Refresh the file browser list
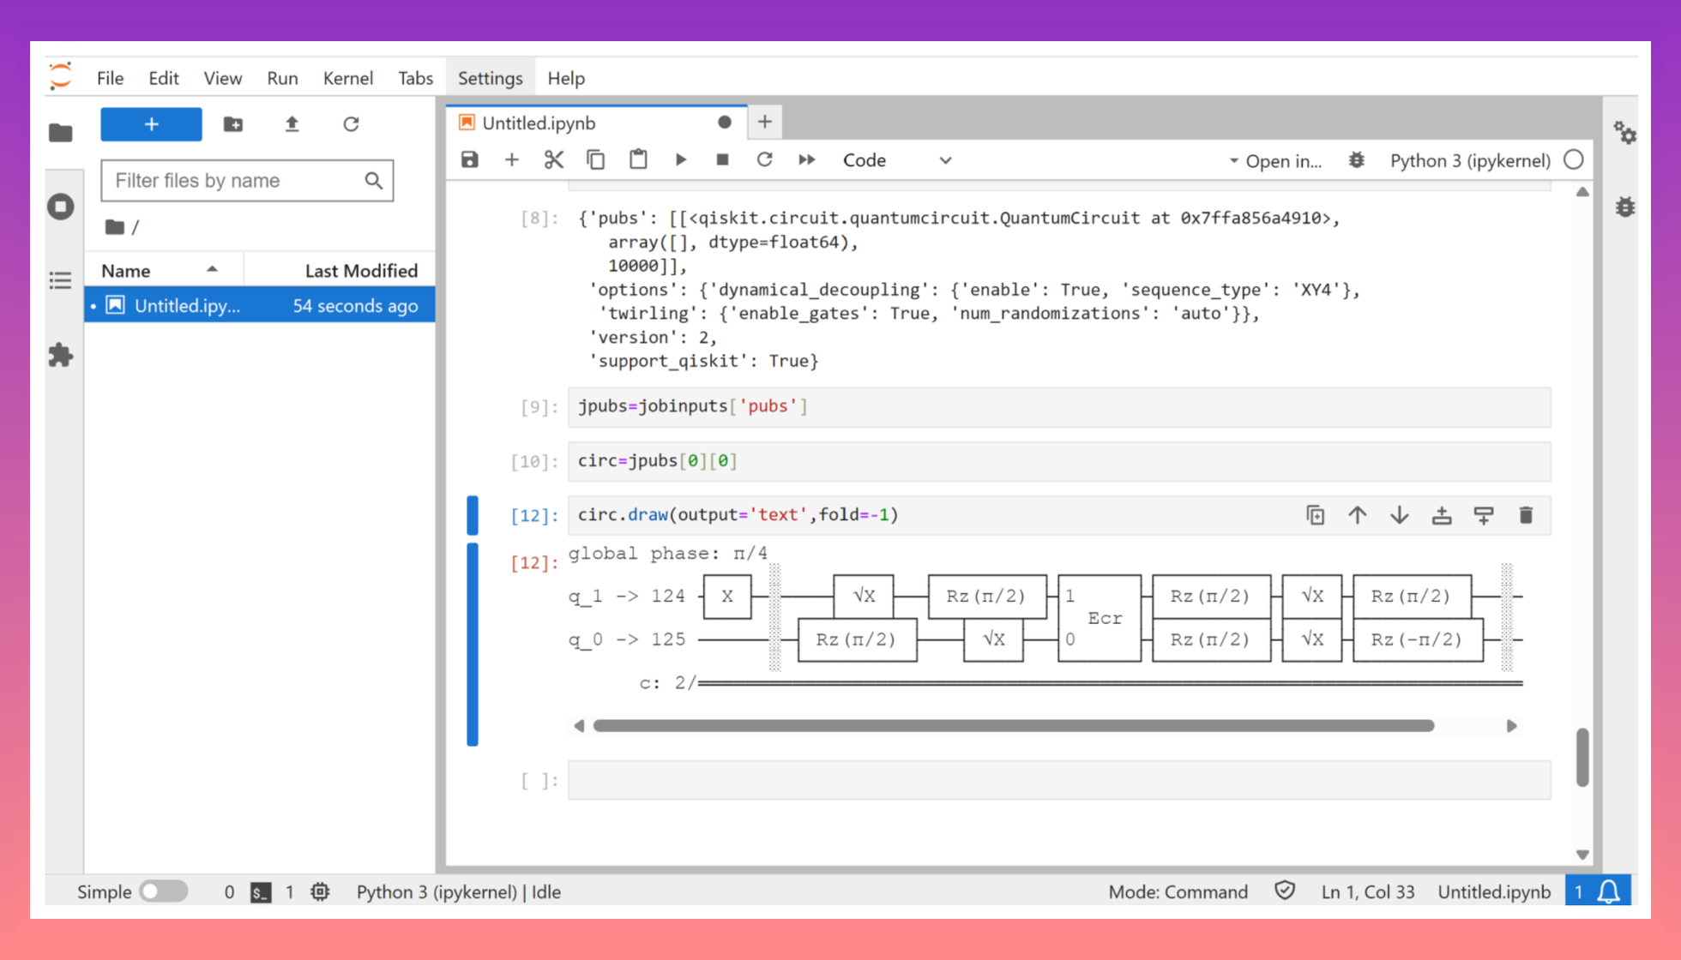Screen dimensions: 1681x960 pyautogui.click(x=351, y=124)
